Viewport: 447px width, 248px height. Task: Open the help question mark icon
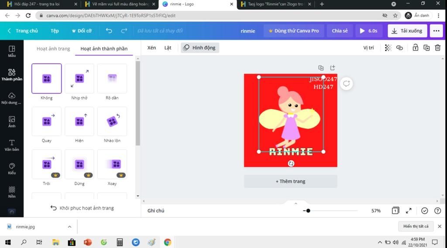click(x=437, y=210)
